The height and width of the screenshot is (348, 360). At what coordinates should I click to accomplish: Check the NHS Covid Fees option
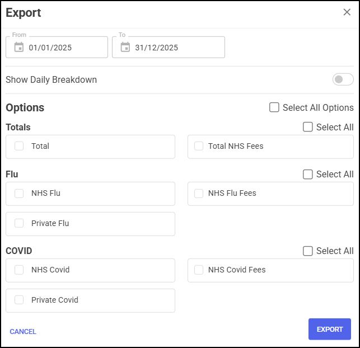click(198, 270)
